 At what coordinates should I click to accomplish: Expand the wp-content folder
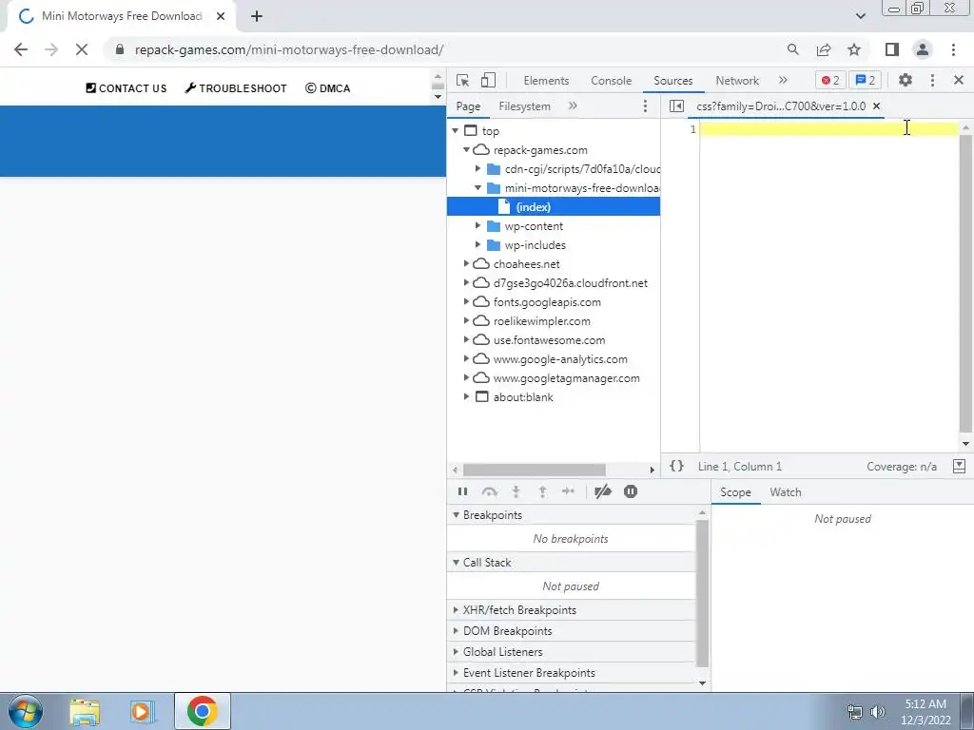pyautogui.click(x=477, y=226)
